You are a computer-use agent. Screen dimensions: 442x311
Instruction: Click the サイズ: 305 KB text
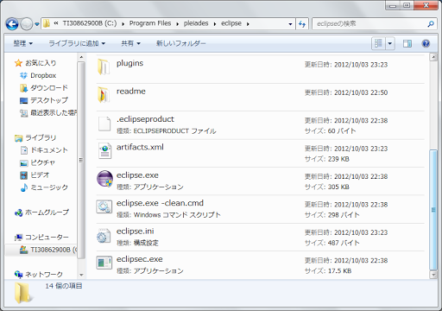tap(327, 187)
